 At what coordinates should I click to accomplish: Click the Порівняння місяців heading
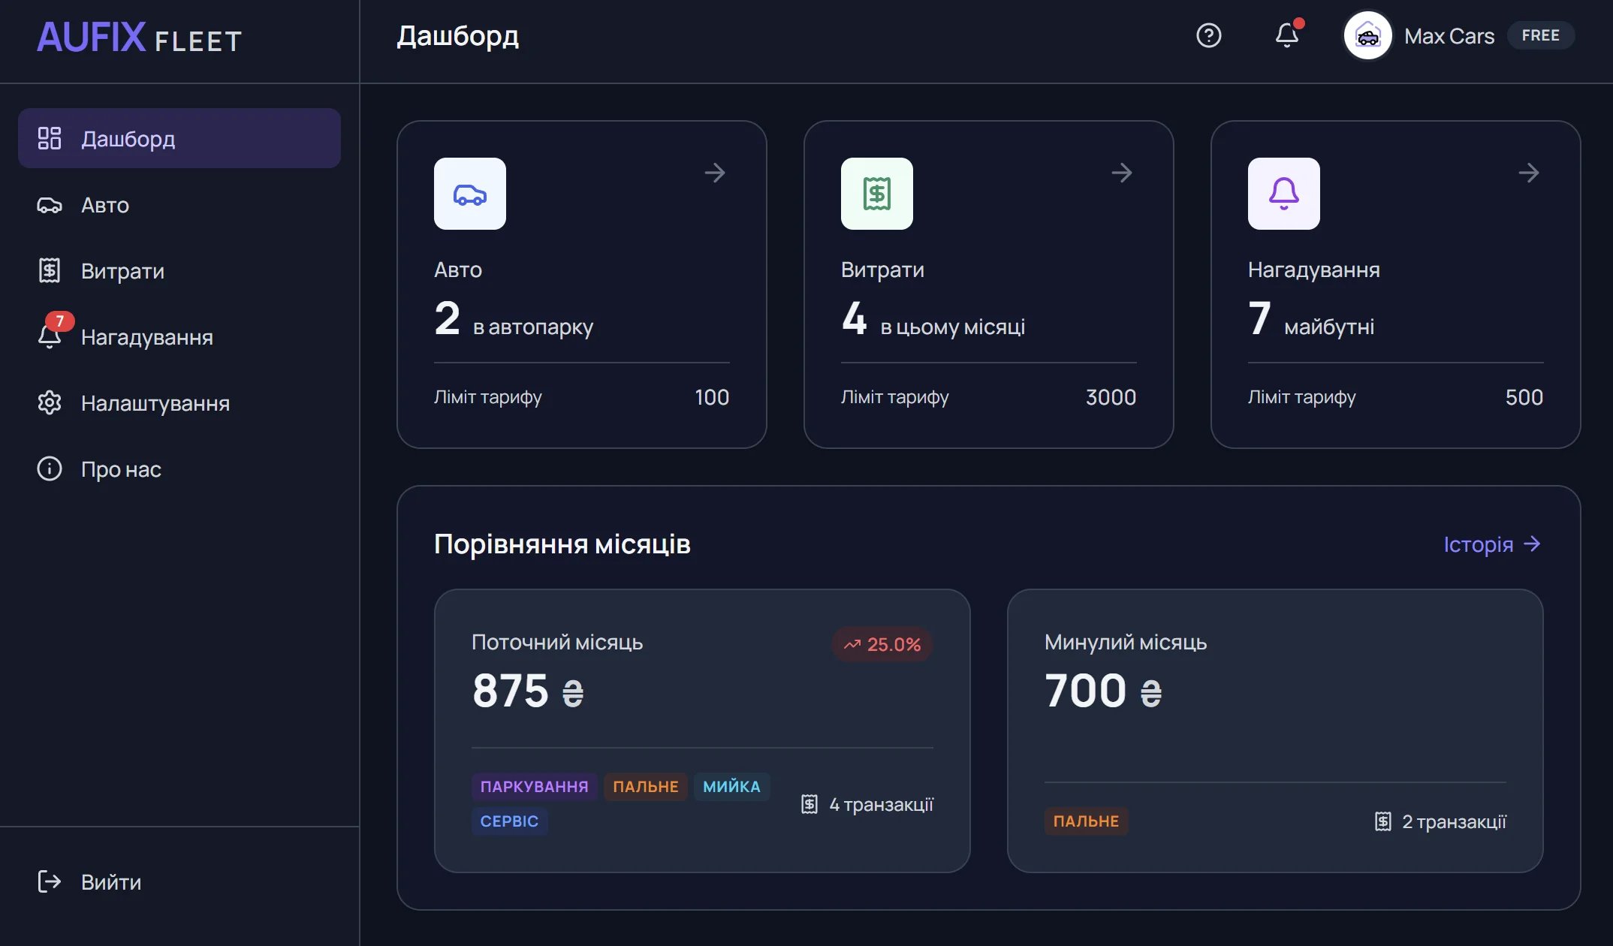pos(562,544)
